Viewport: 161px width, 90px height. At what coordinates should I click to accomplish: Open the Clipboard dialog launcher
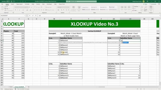(x=13, y=13)
